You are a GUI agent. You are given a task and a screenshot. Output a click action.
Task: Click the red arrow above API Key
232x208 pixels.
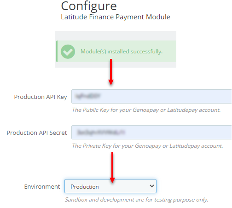click(x=111, y=72)
